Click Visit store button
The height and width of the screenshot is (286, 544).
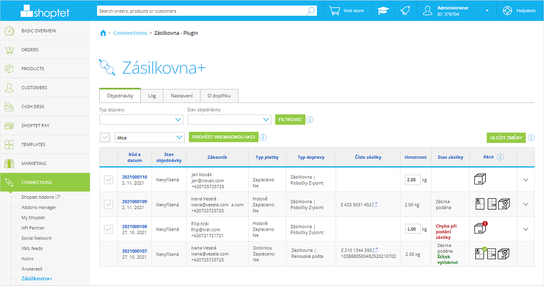point(347,11)
